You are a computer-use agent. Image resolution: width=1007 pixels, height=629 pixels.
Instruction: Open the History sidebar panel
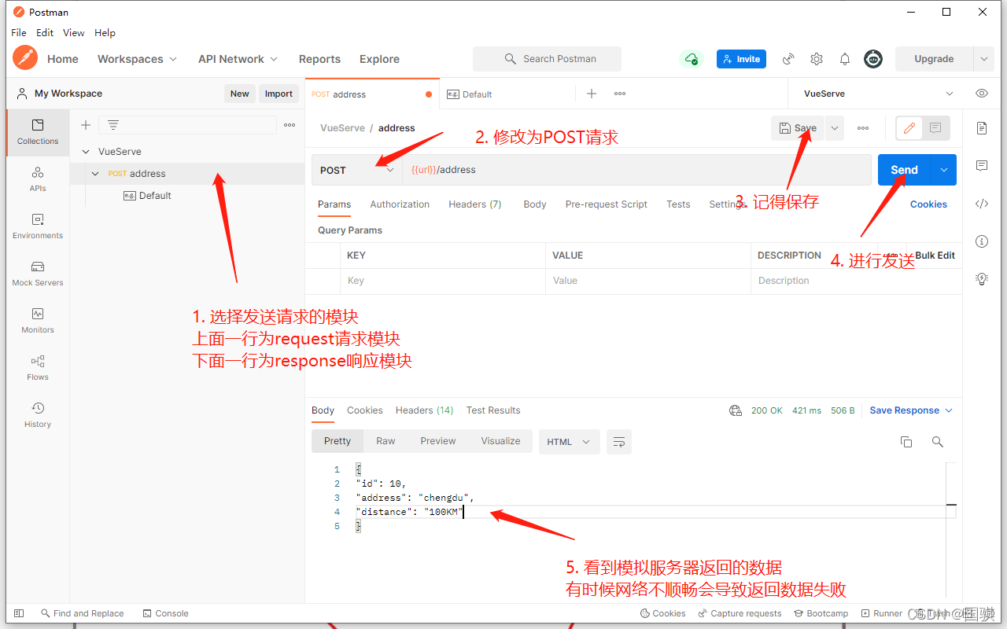point(38,415)
